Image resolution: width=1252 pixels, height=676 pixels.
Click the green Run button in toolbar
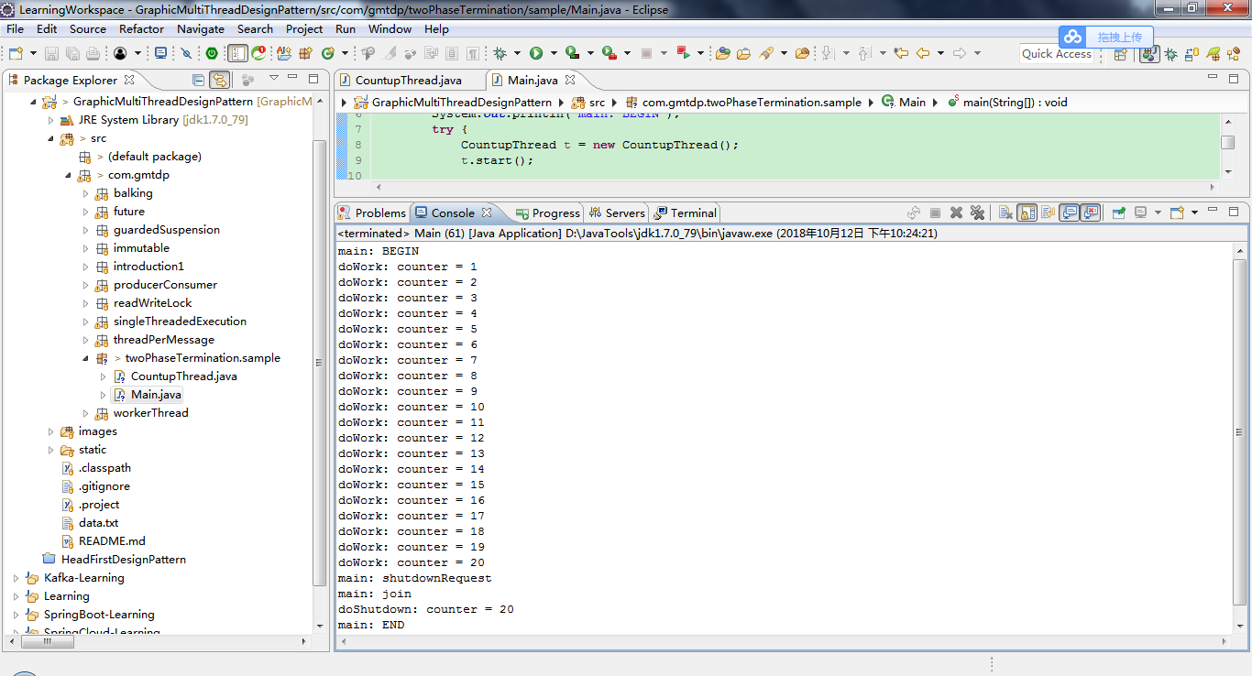pyautogui.click(x=536, y=54)
